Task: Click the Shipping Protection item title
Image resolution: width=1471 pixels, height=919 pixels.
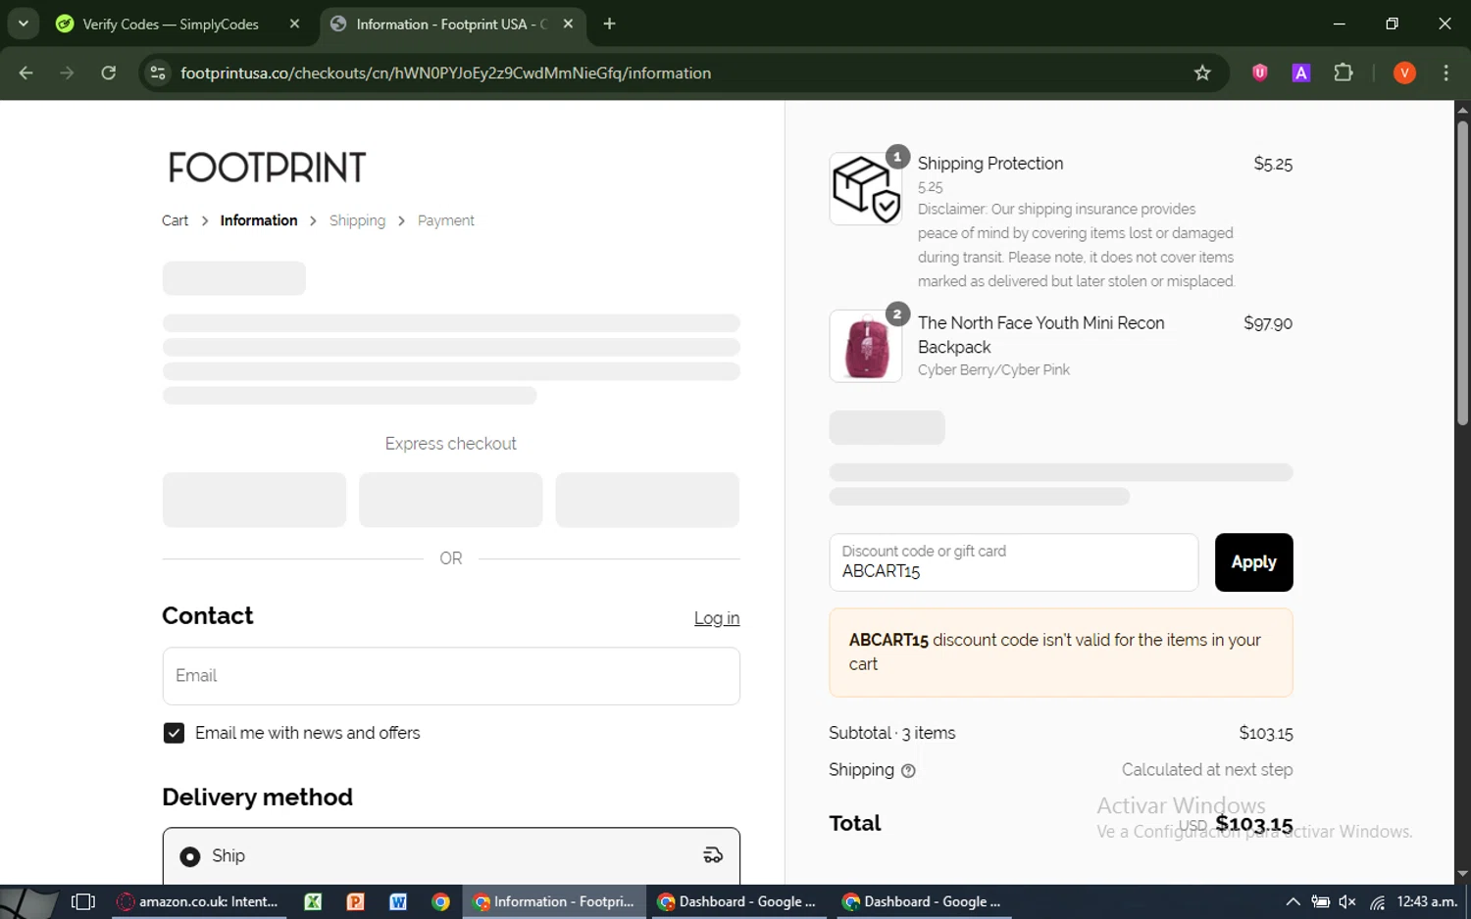Action: pos(989,164)
